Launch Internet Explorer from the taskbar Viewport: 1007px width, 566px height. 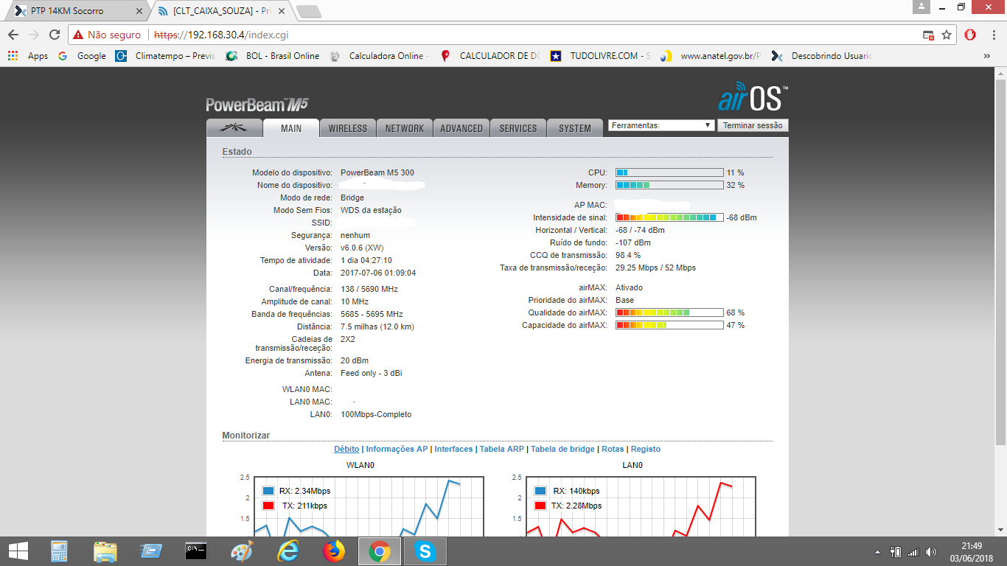(x=288, y=551)
